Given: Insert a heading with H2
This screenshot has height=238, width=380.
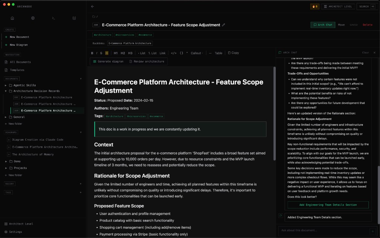Looking at the screenshot, I should (123, 53).
